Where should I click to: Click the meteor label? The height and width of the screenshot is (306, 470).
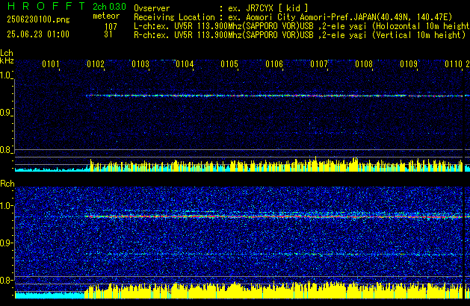coord(106,16)
